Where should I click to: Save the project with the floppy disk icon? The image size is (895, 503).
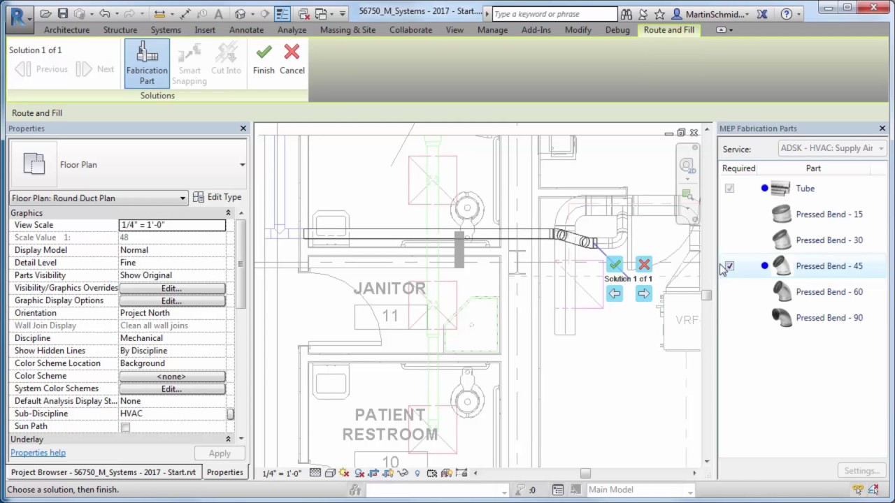[63, 14]
